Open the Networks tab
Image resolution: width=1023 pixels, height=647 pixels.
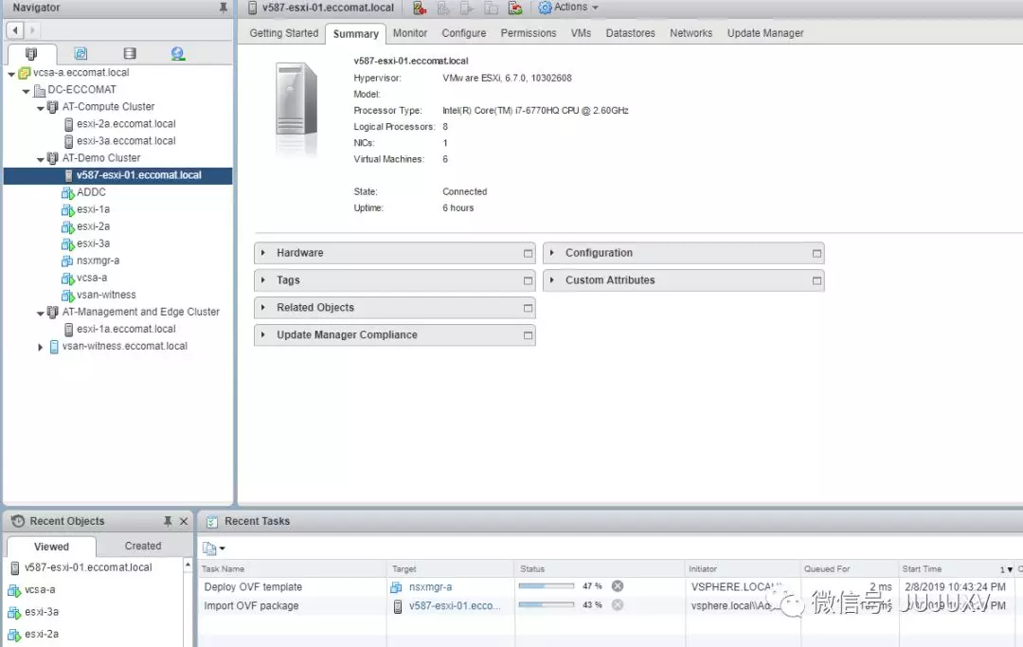click(x=691, y=33)
